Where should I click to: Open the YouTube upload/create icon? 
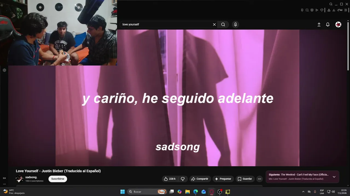coord(319,24)
